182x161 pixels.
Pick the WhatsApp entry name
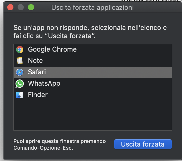pyautogui.click(x=44, y=84)
